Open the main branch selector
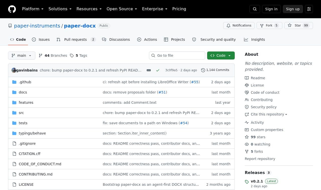Screen dimensions: 321x190 [x=22, y=55]
